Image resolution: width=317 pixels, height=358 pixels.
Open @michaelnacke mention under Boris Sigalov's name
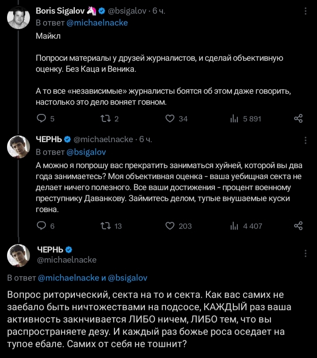97,22
